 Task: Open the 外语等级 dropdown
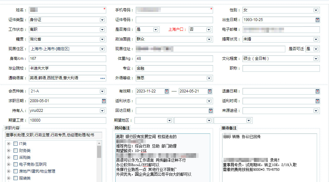209,78
